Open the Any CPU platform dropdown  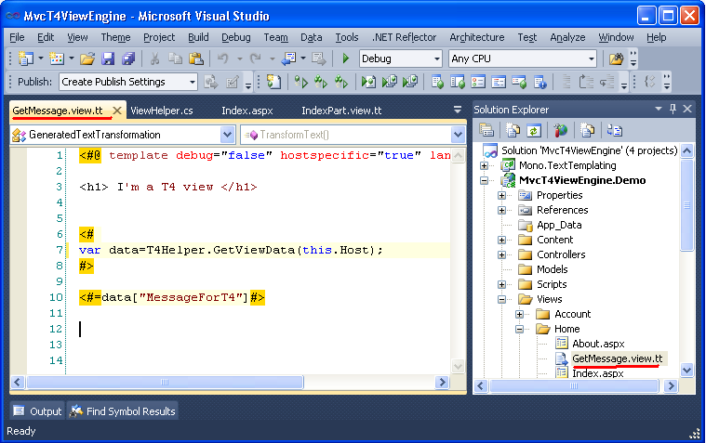523,59
